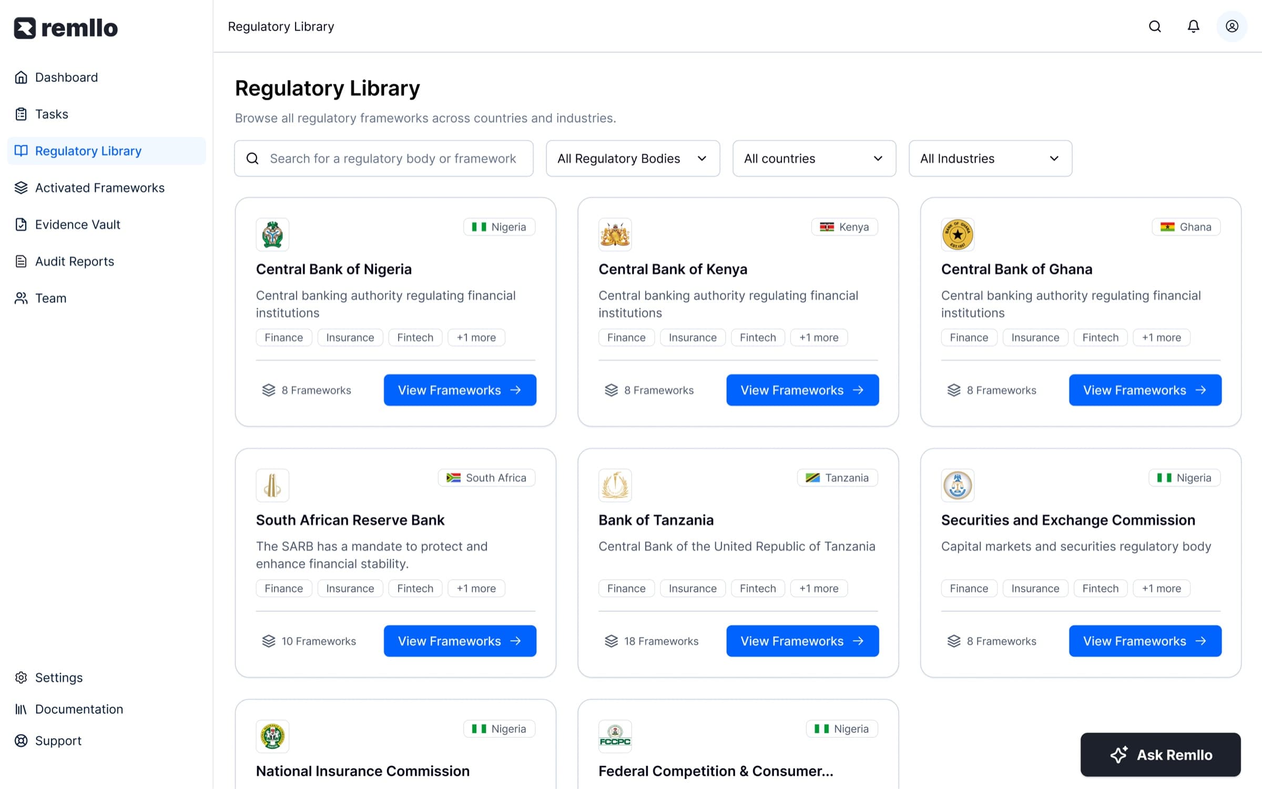Focus the regulatory body search field

click(x=384, y=158)
